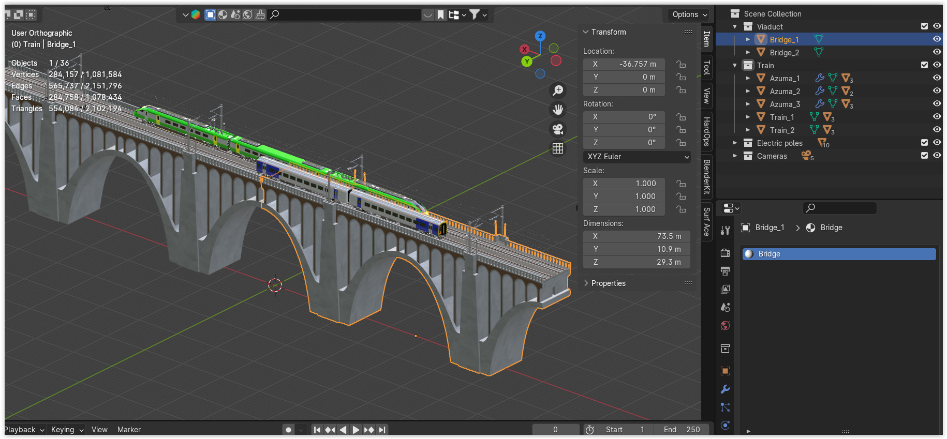Toggle Viaduct collection exclude checkbox
Image resolution: width=947 pixels, height=439 pixels.
[x=924, y=26]
